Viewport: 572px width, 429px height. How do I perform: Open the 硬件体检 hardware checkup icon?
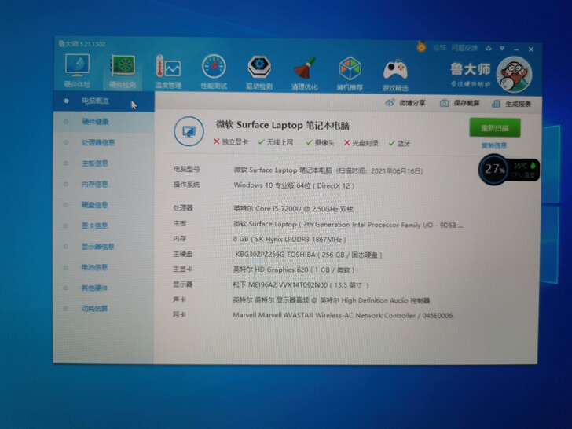[77, 71]
